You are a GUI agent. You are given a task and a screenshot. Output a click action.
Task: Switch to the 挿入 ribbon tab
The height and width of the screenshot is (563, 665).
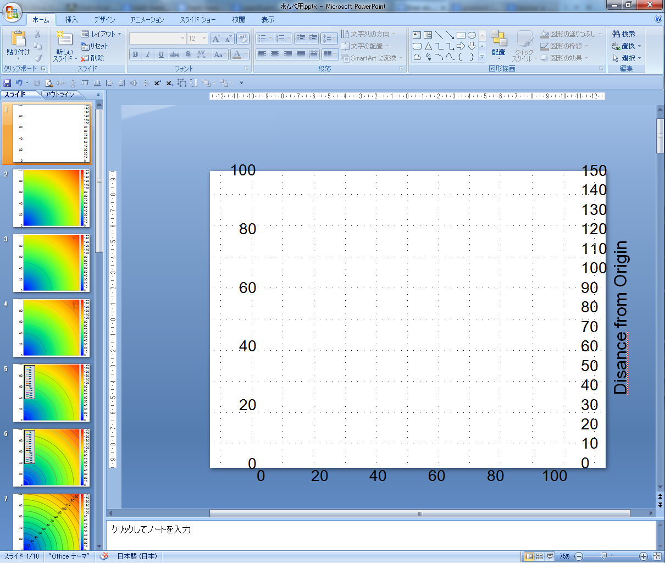71,19
